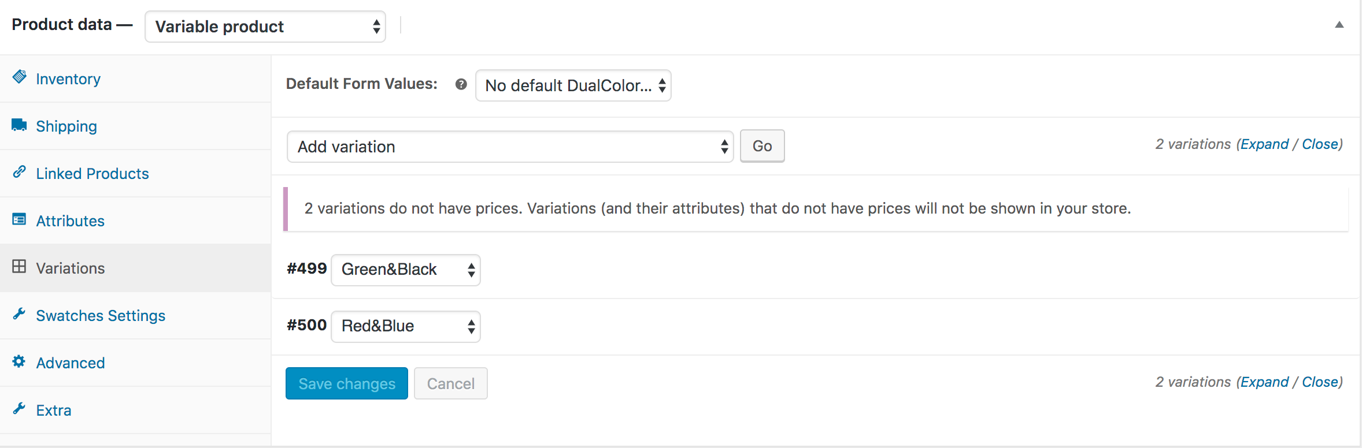Click the Variations grid icon
1362x448 pixels.
(19, 266)
